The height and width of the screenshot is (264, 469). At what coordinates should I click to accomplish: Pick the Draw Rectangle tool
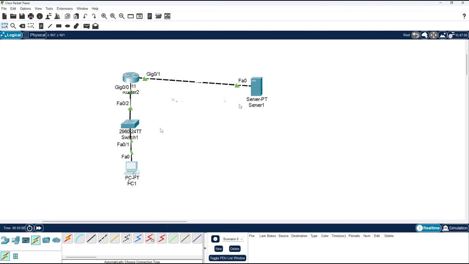pyautogui.click(x=59, y=26)
